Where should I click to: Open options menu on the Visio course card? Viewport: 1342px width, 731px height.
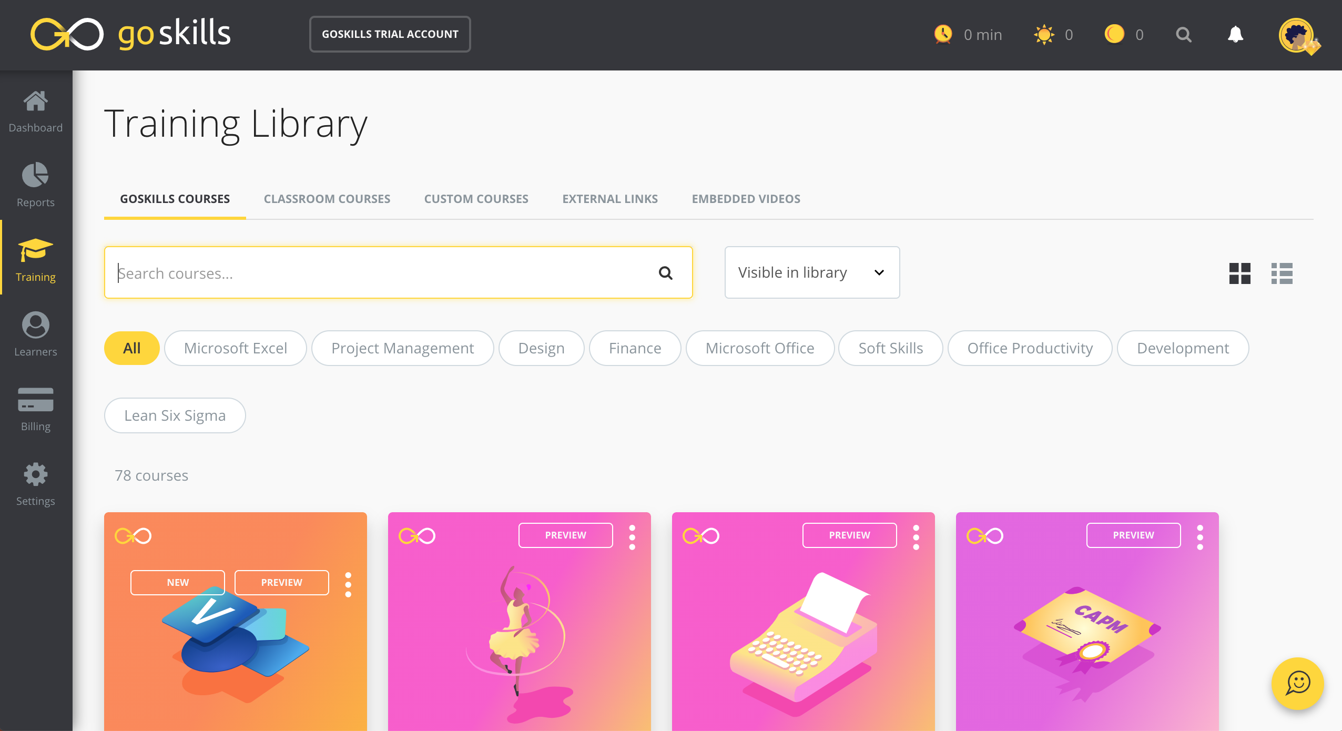coord(348,584)
